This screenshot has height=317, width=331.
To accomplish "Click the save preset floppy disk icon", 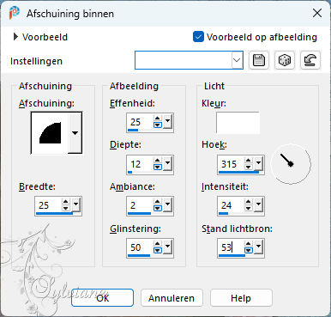I will [259, 60].
